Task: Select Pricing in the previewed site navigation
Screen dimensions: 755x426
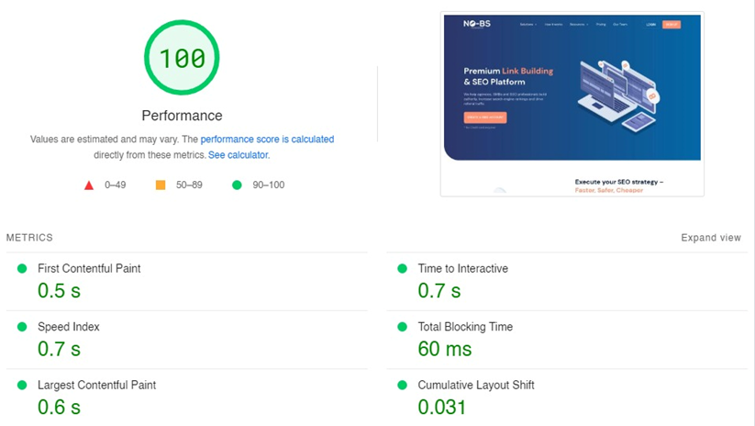Action: pyautogui.click(x=601, y=25)
